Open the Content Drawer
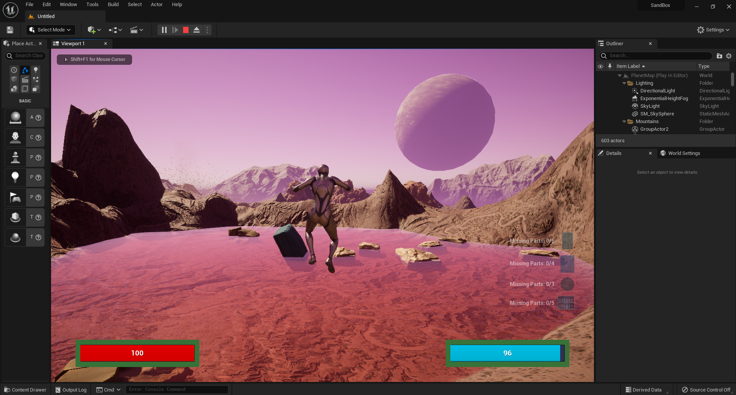The height and width of the screenshot is (395, 736). pyautogui.click(x=25, y=390)
